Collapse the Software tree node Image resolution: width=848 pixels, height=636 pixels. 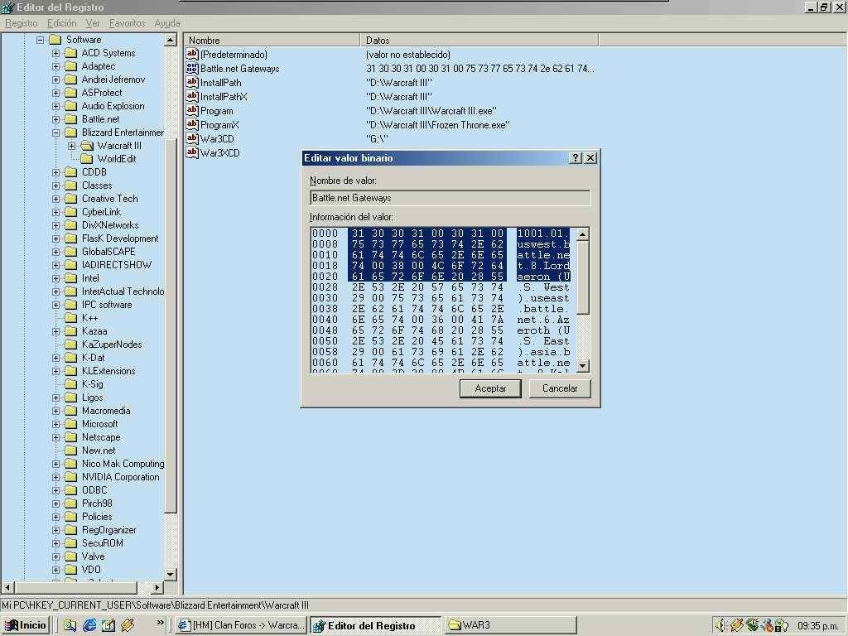click(x=40, y=40)
